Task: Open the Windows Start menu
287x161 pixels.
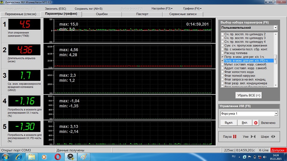Action: coord(6,157)
